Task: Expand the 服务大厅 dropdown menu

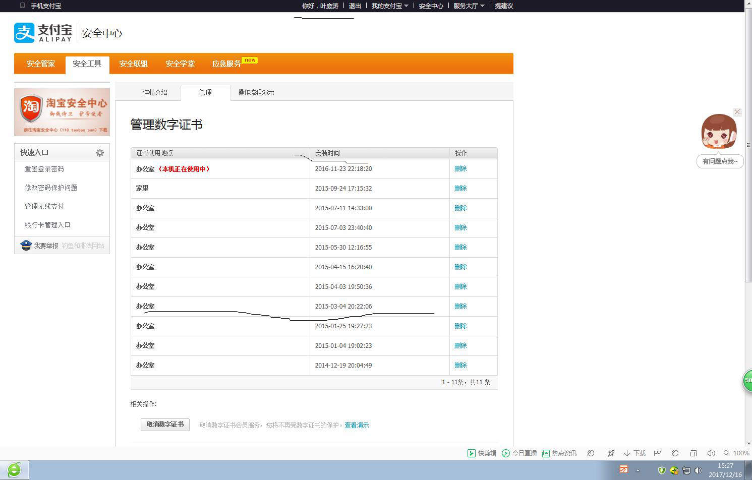Action: pos(469,6)
